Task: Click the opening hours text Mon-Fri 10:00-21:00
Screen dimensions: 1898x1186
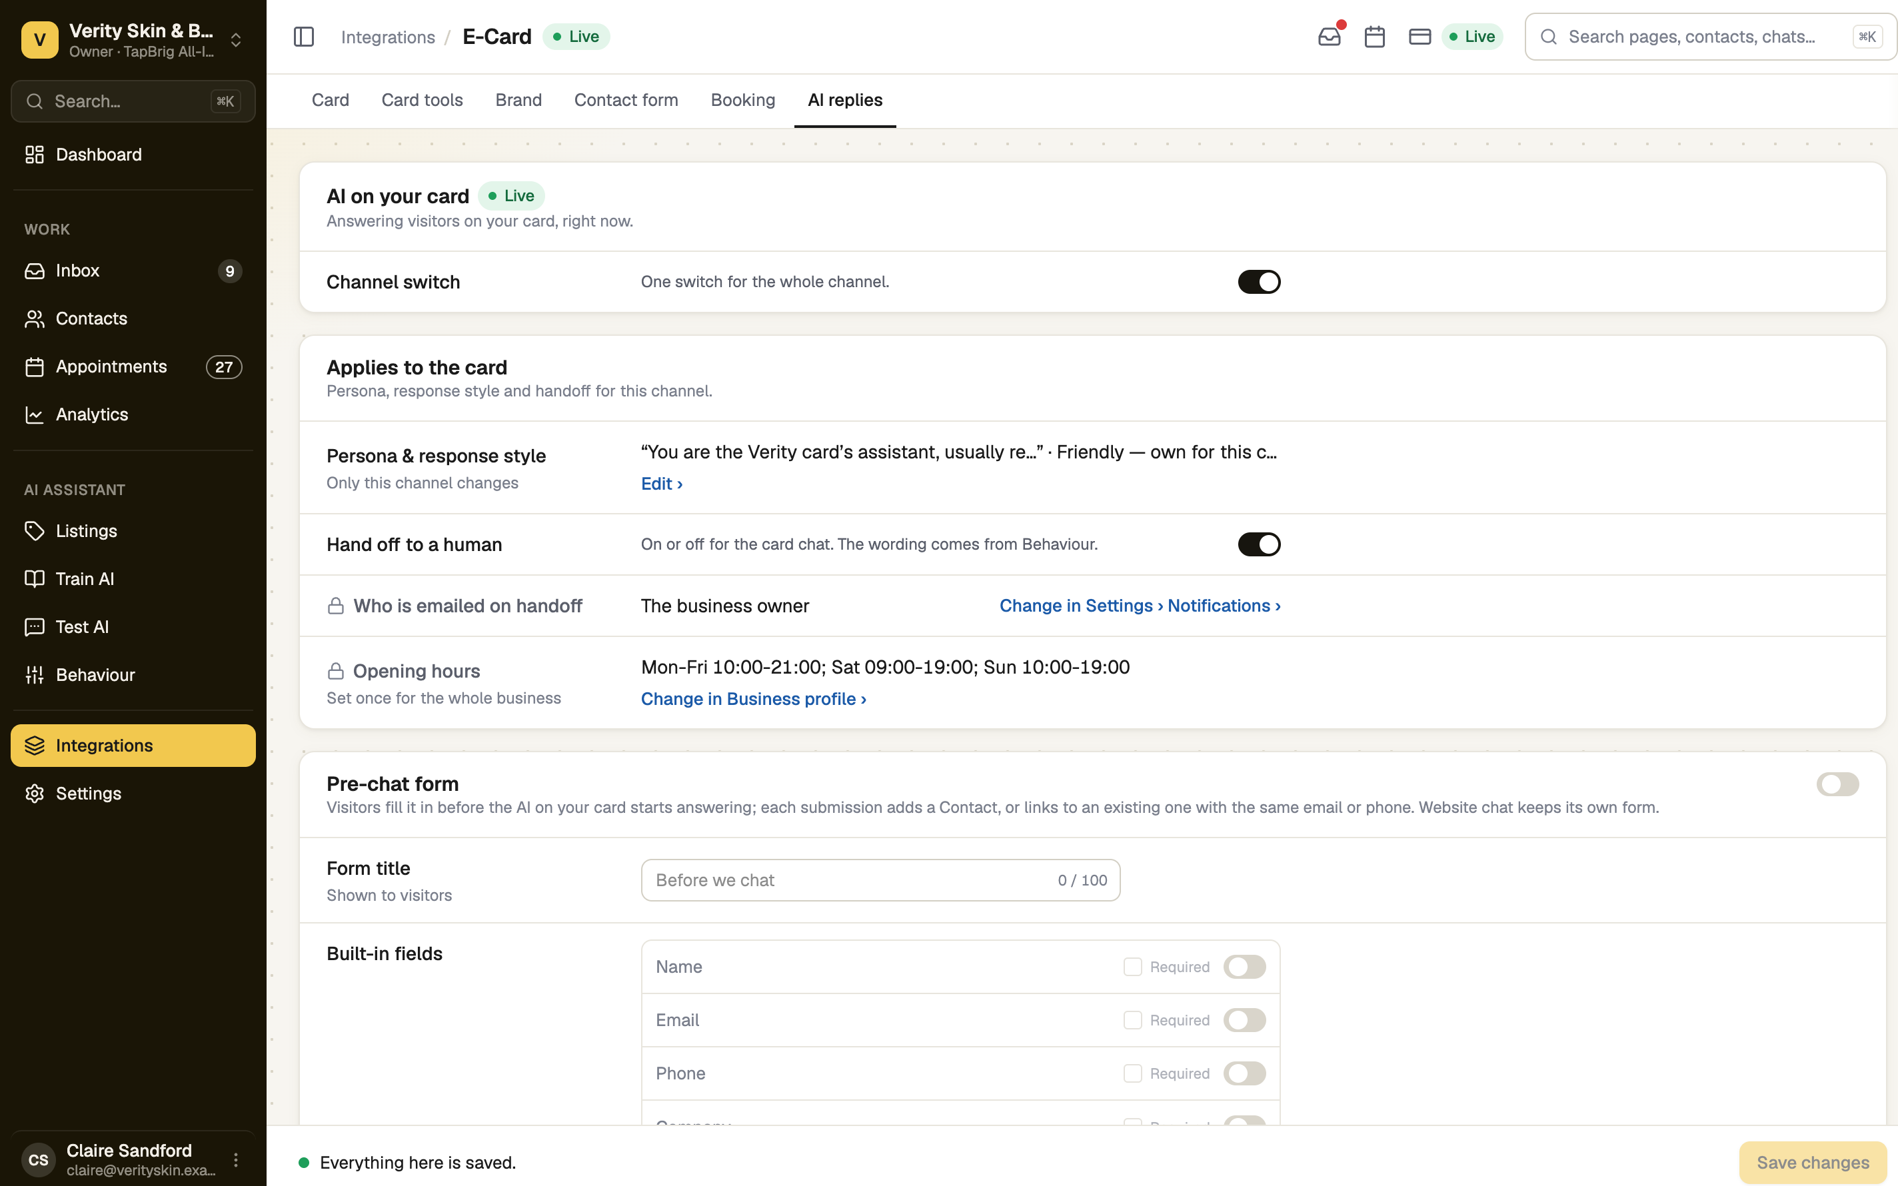Action: click(884, 668)
